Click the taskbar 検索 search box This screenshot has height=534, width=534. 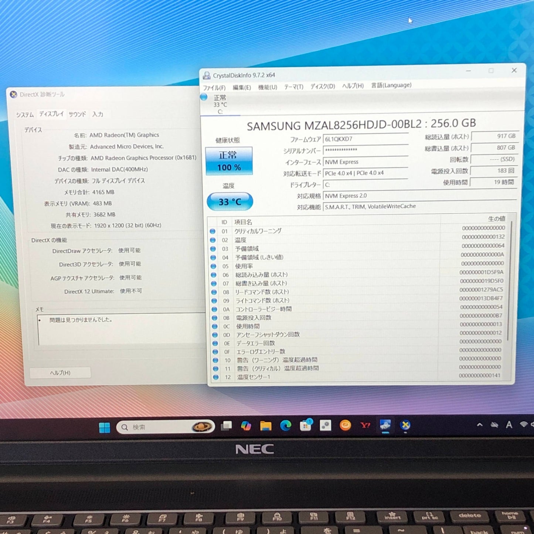click(165, 427)
